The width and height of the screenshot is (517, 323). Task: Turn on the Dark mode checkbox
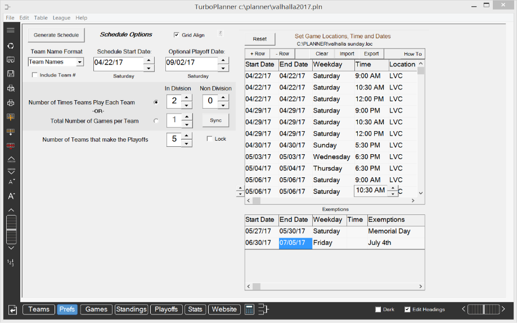(x=378, y=309)
